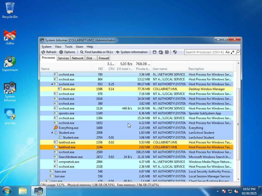Switch to the Services tab

[63, 58]
